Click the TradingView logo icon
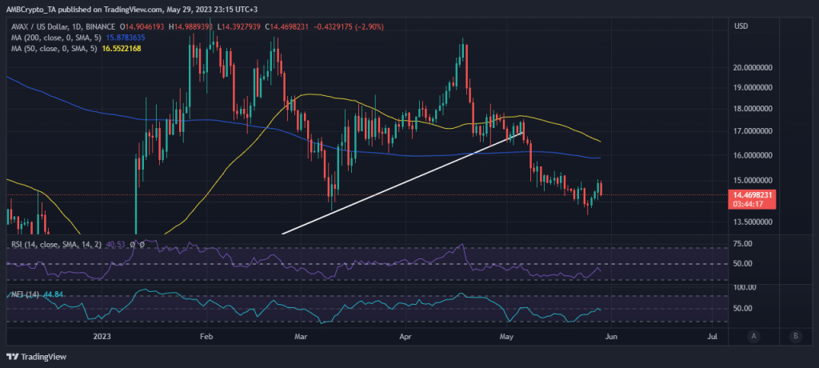The image size is (819, 368). tap(12, 356)
